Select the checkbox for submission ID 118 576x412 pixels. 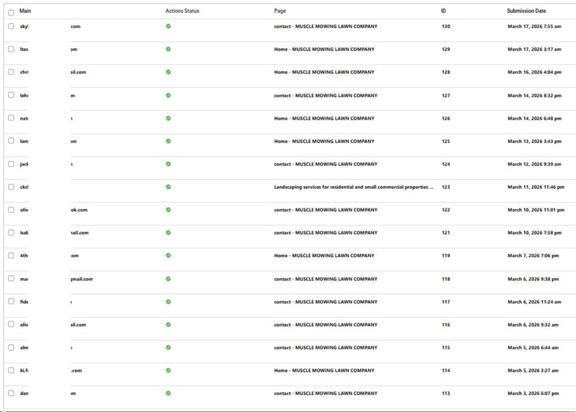11,279
